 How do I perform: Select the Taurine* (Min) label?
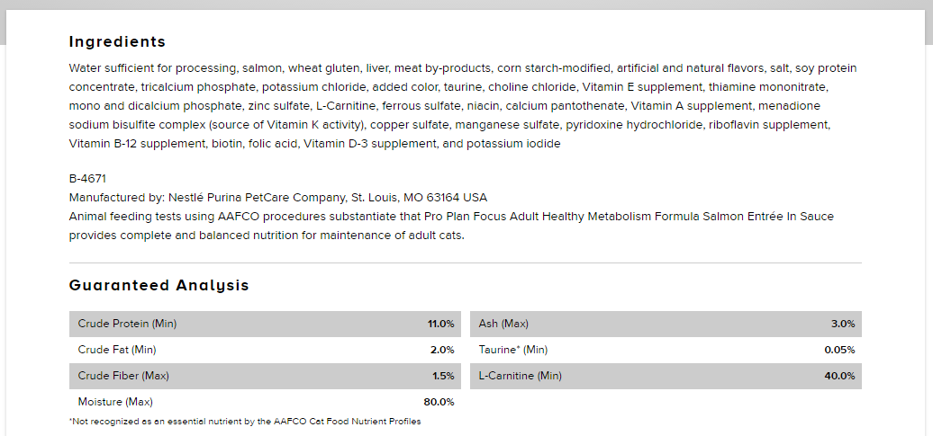(512, 350)
